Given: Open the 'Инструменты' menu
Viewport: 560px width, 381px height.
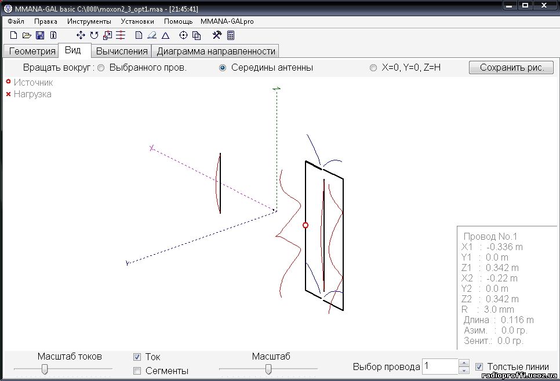Looking at the screenshot, I should (89, 21).
